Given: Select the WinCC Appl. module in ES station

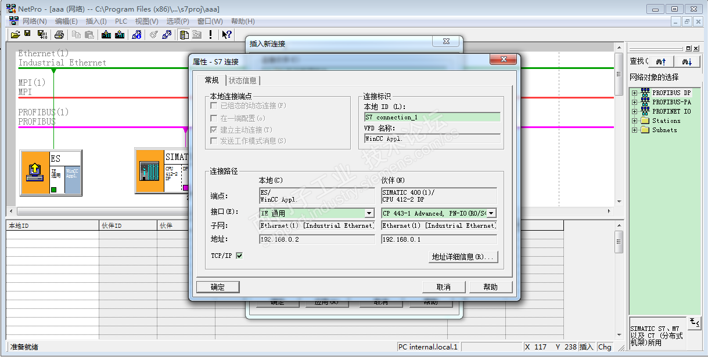Looking at the screenshot, I should coord(72,180).
